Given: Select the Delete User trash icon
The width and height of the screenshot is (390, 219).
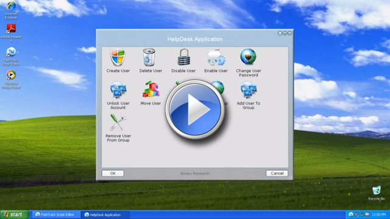Looking at the screenshot, I should pos(149,57).
